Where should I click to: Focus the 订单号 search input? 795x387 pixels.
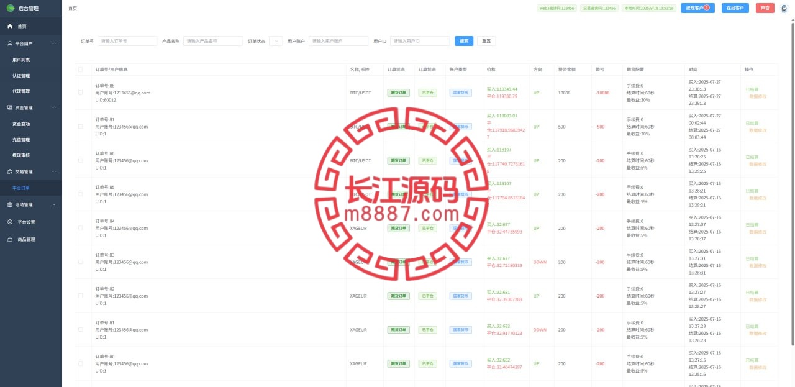pos(127,41)
